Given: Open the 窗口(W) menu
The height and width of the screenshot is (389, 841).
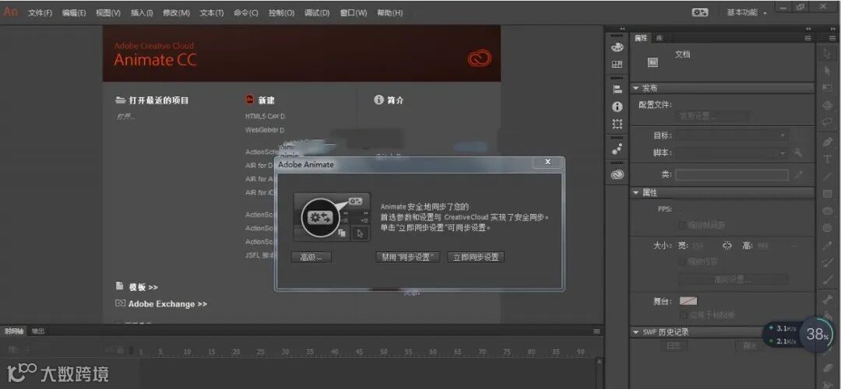Looking at the screenshot, I should click(x=354, y=13).
